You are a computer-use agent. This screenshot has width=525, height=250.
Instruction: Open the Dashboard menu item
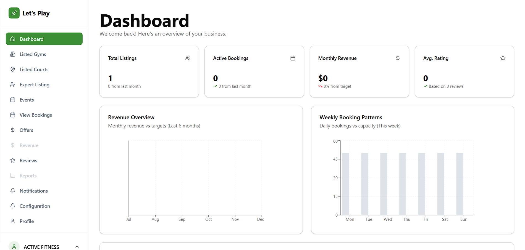(44, 39)
